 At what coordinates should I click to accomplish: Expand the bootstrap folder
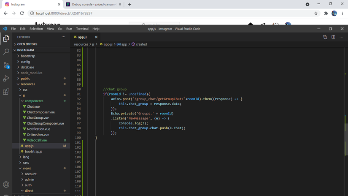coord(28,56)
